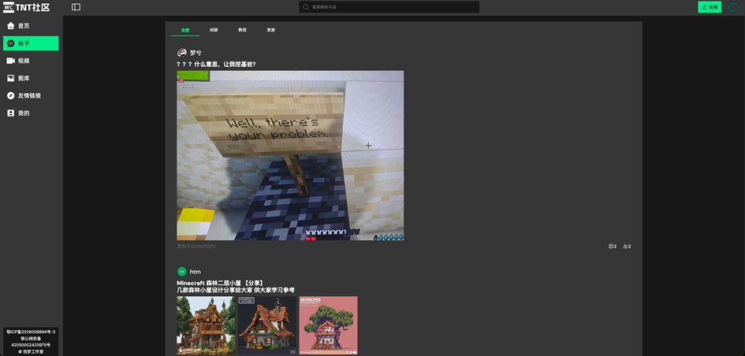Open second house thumbnail with dark background
This screenshot has width=745, height=356.
point(267,326)
